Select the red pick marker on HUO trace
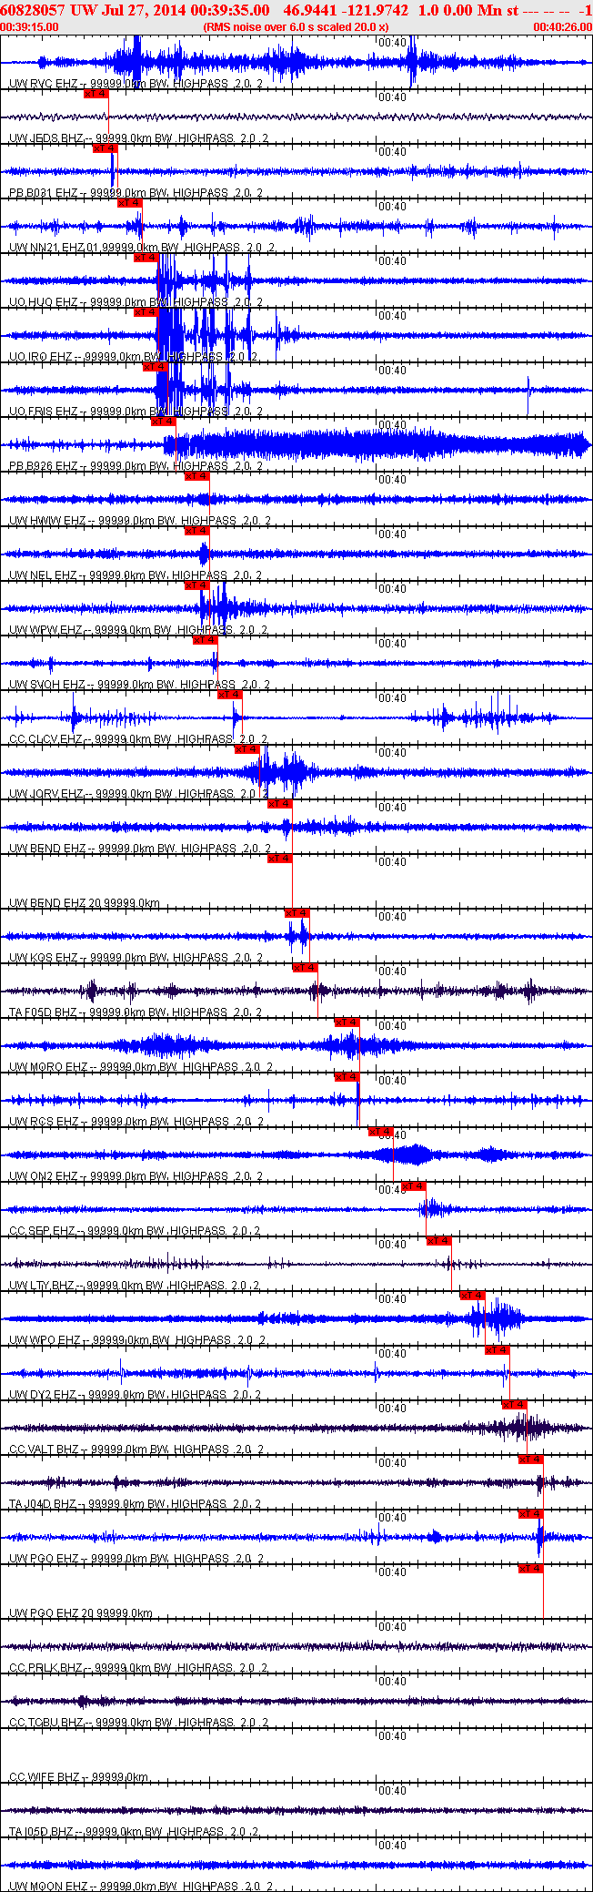Screen dimensions: 593x1892 click(146, 258)
